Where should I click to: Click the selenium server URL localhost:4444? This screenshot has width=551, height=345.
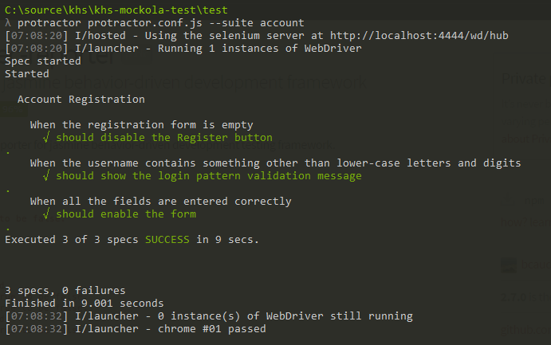click(419, 36)
